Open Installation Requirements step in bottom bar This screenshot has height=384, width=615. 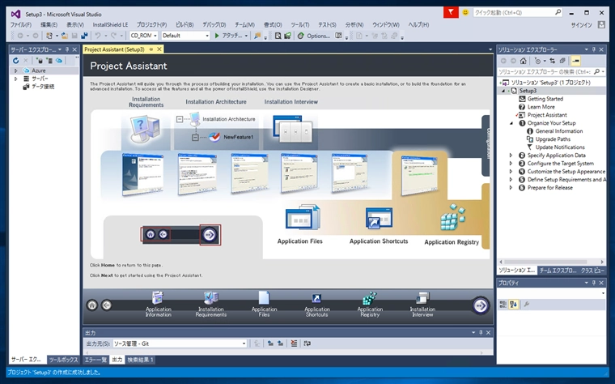211,304
